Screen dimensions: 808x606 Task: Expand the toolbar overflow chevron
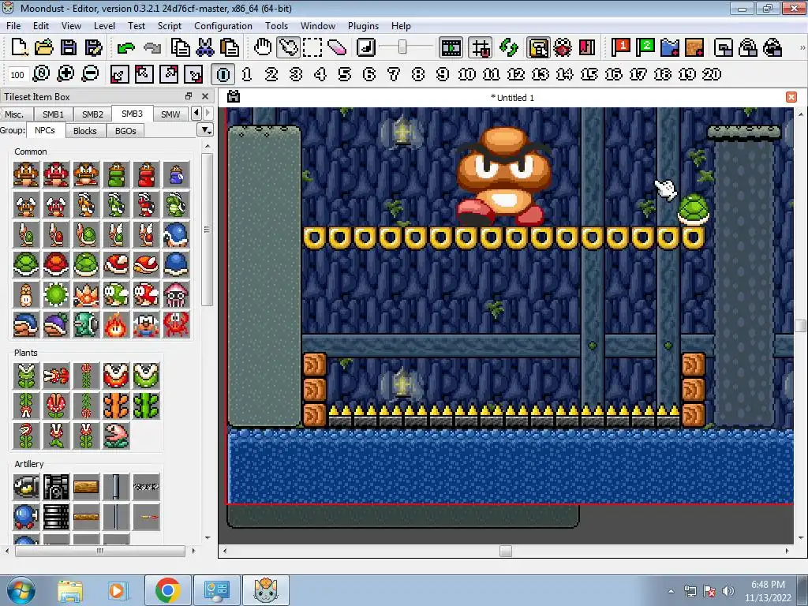pos(802,47)
